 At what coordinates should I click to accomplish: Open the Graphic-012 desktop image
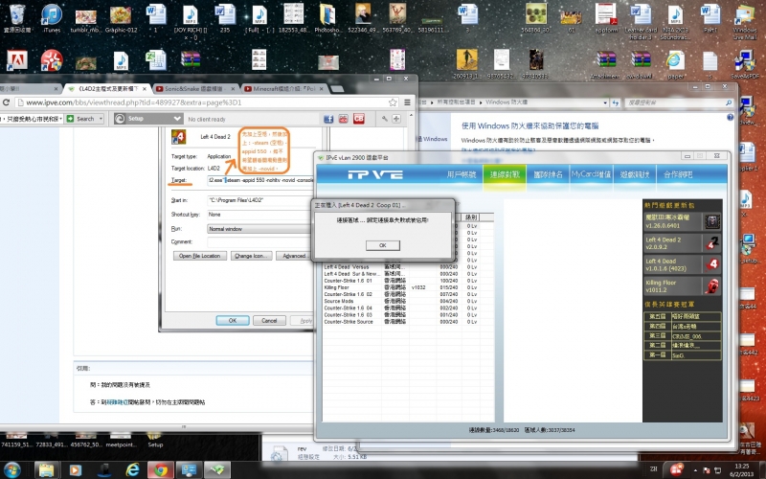click(121, 18)
